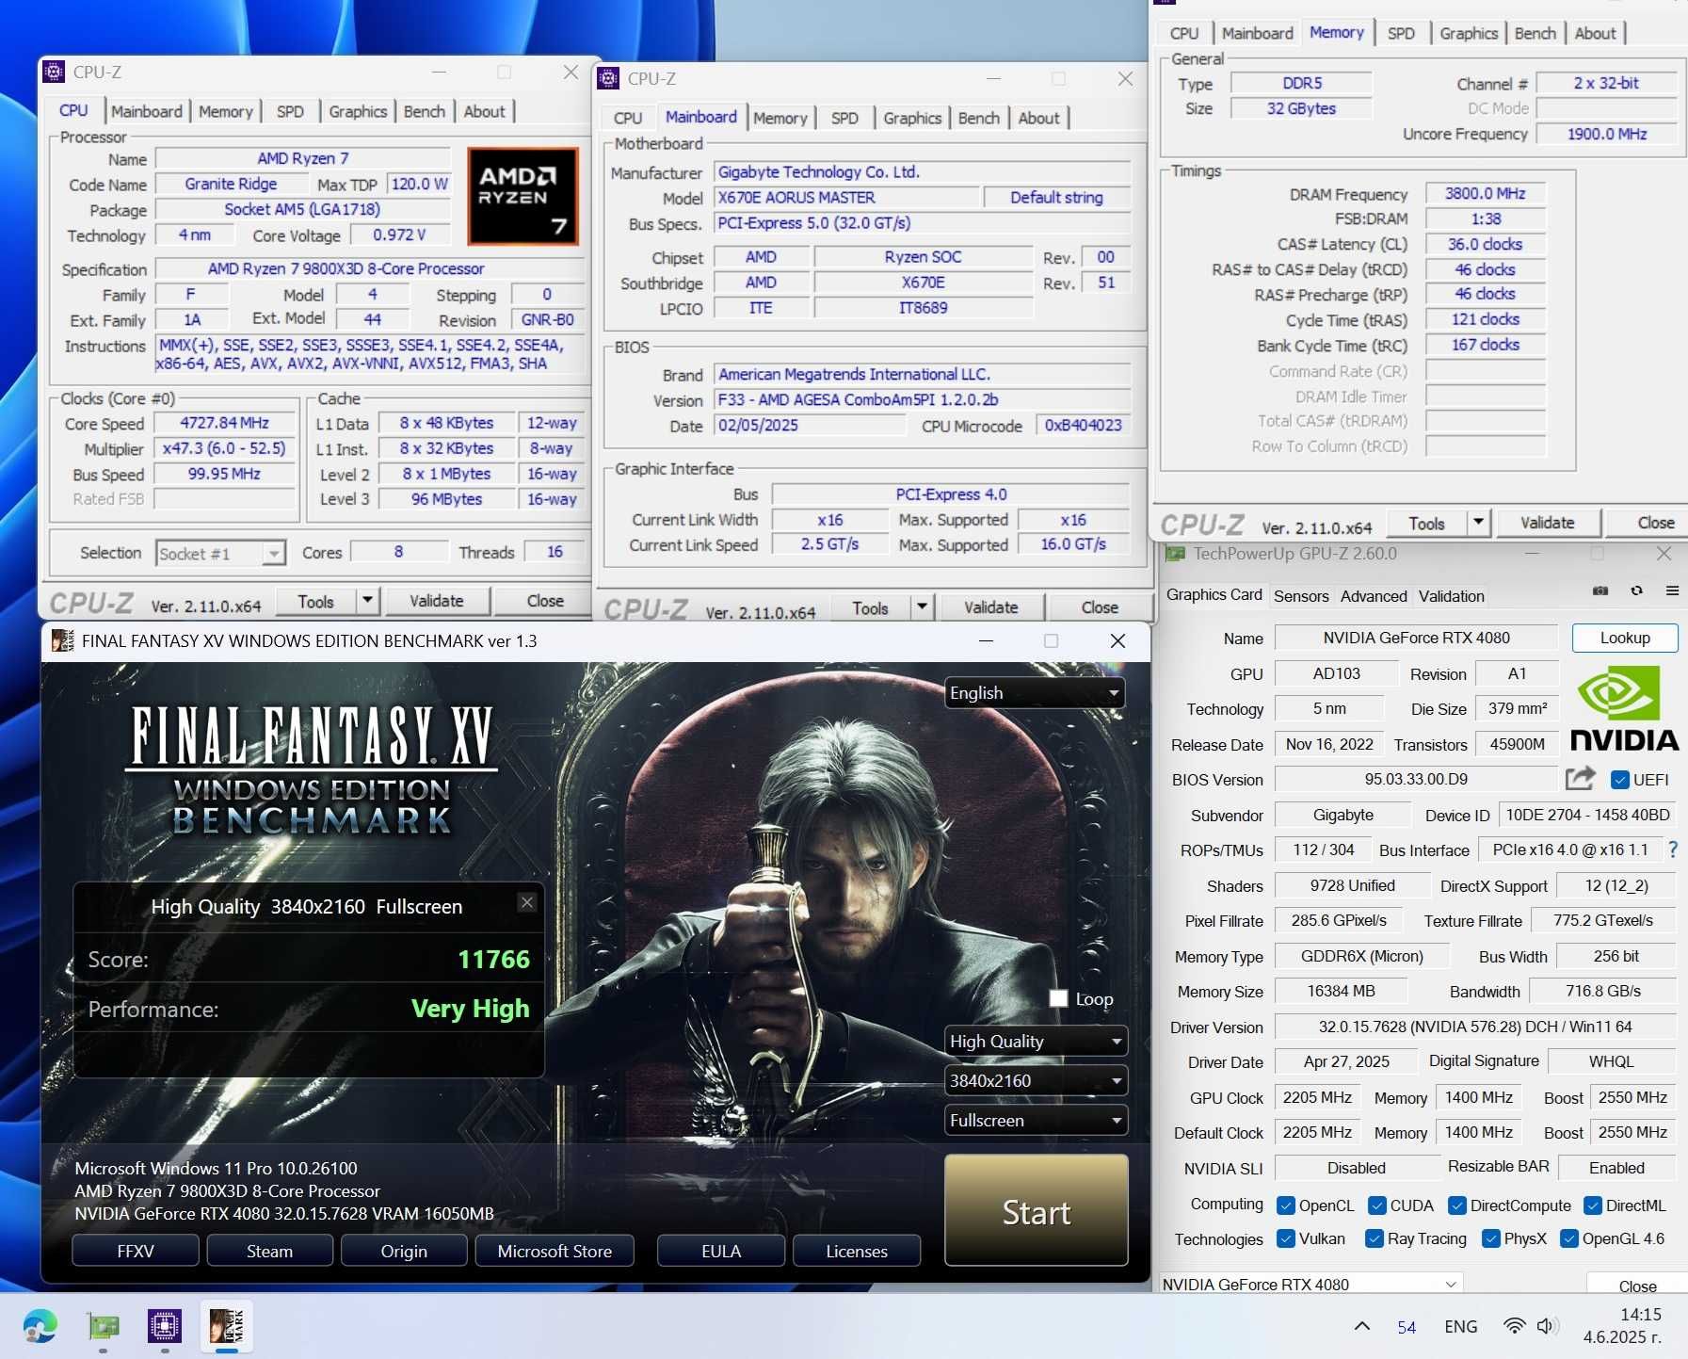Screen dimensions: 1688x1359
Task: Toggle the Vulkan checkbox
Action: point(1285,1238)
